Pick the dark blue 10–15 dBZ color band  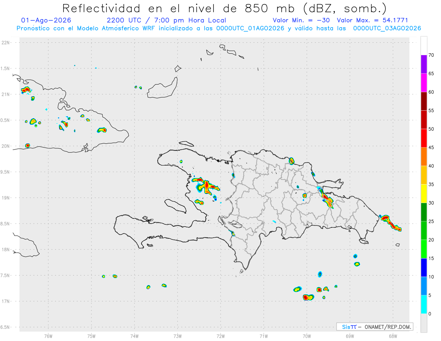tap(424, 267)
